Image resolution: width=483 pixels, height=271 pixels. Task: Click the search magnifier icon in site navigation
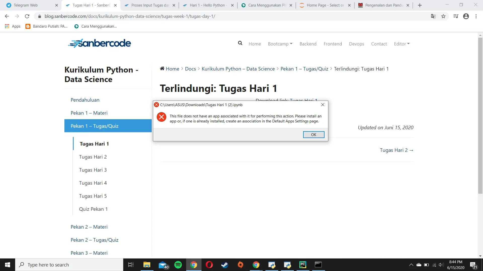(x=240, y=43)
